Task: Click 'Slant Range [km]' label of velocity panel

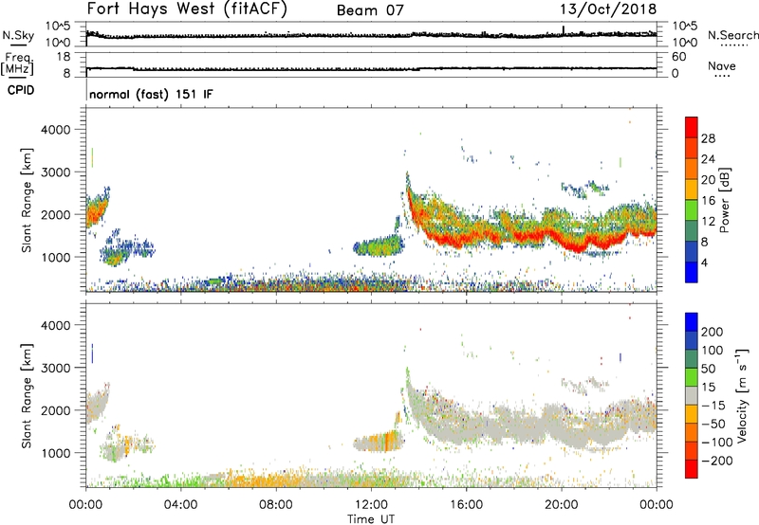Action: pos(26,395)
